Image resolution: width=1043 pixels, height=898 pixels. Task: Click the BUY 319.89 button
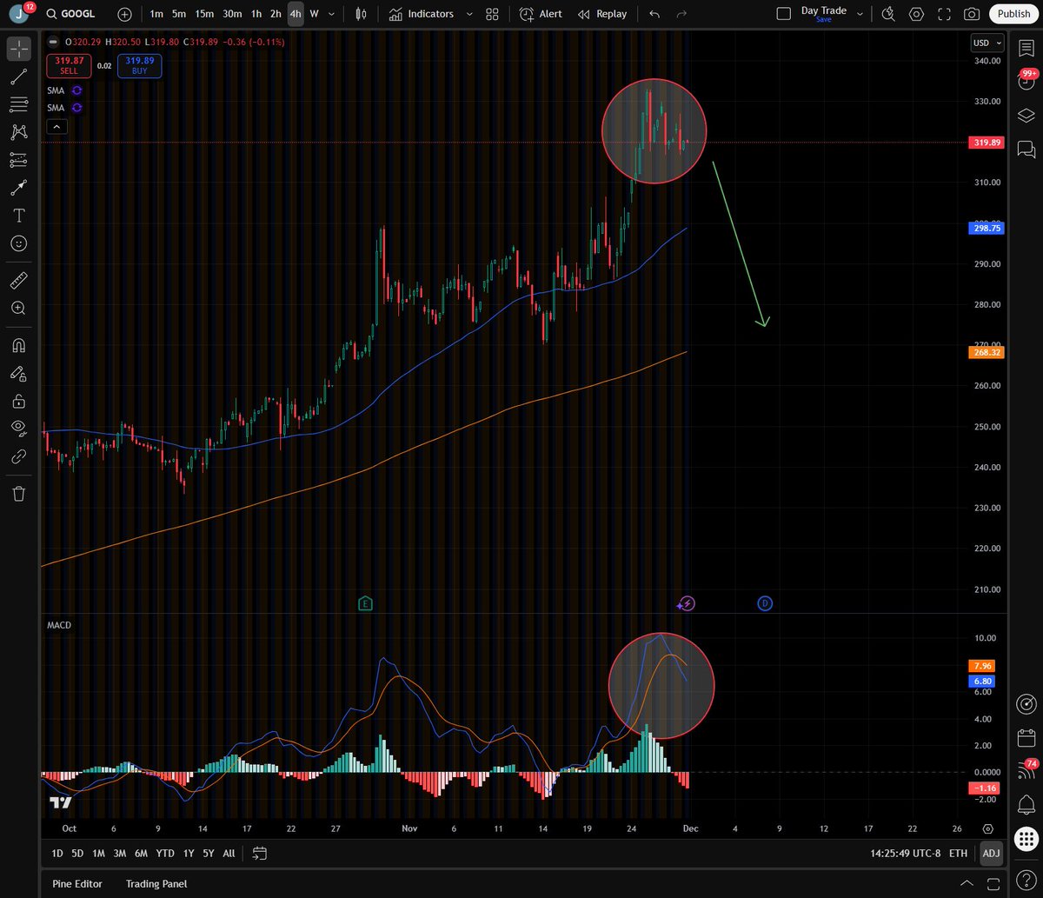coord(138,65)
